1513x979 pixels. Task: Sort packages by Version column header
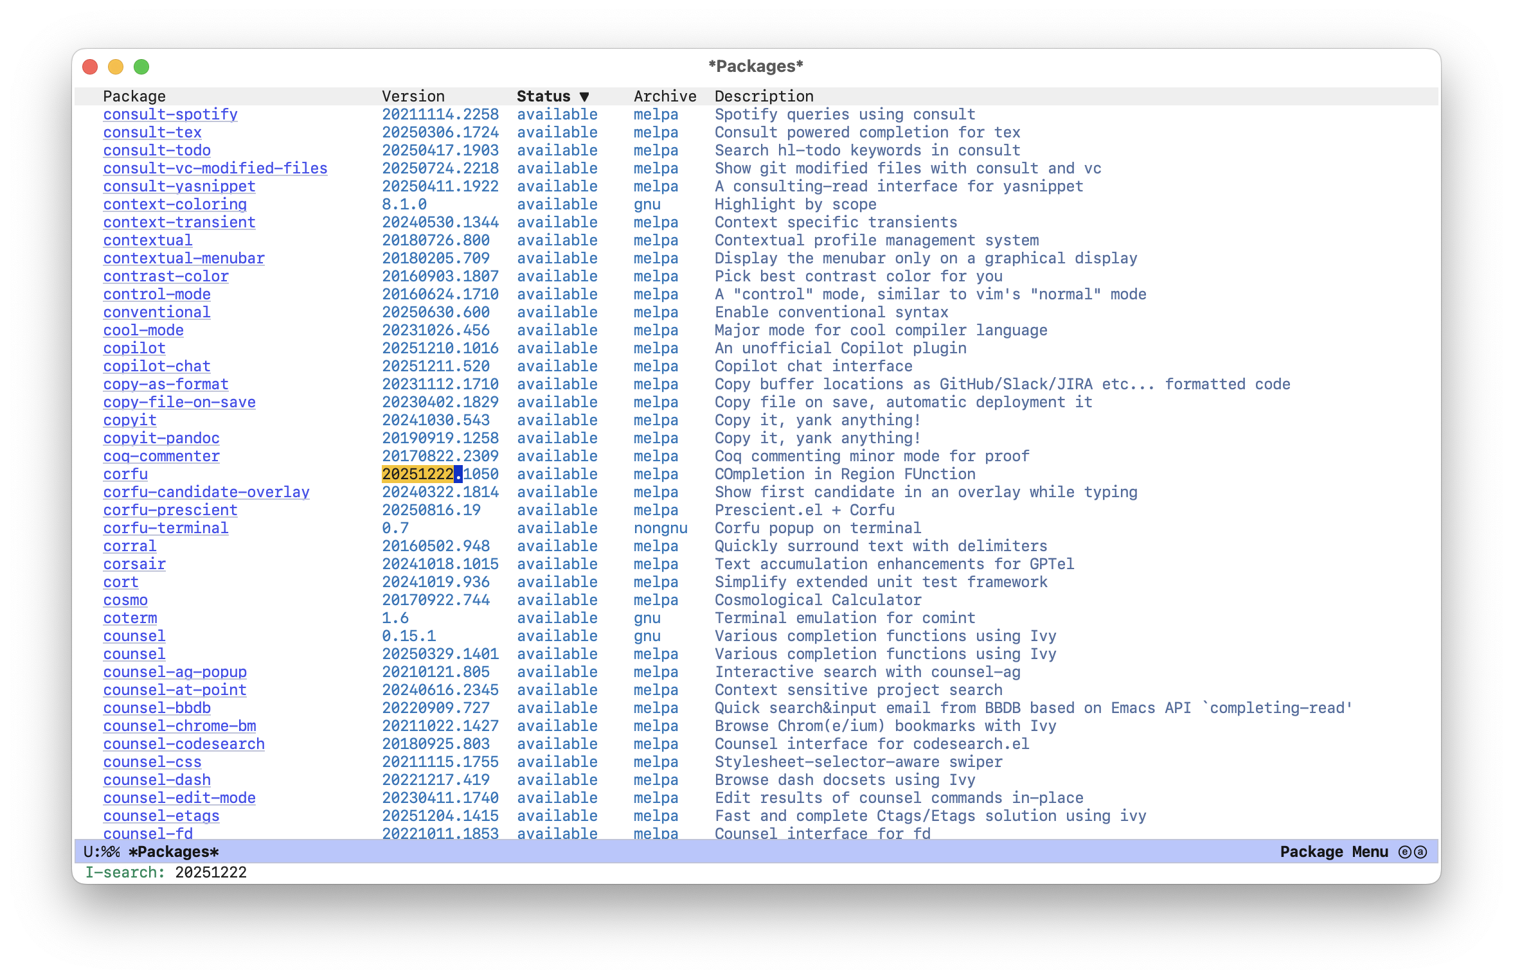point(413,96)
